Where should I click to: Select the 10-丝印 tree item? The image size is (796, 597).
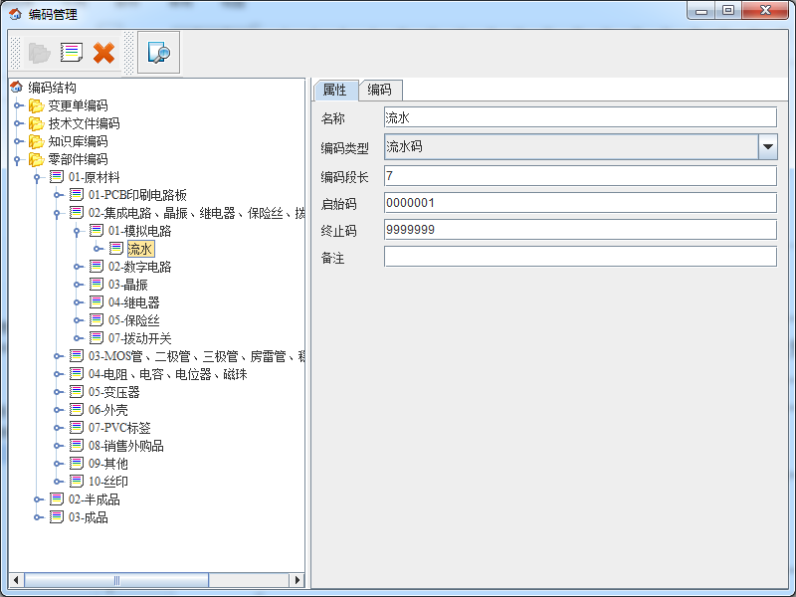(x=108, y=482)
